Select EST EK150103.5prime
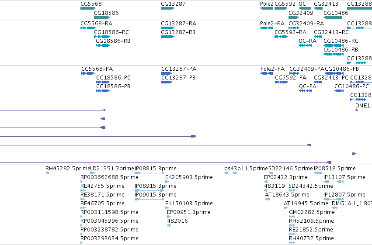The width and height of the screenshot is (372, 245). tap(167, 208)
